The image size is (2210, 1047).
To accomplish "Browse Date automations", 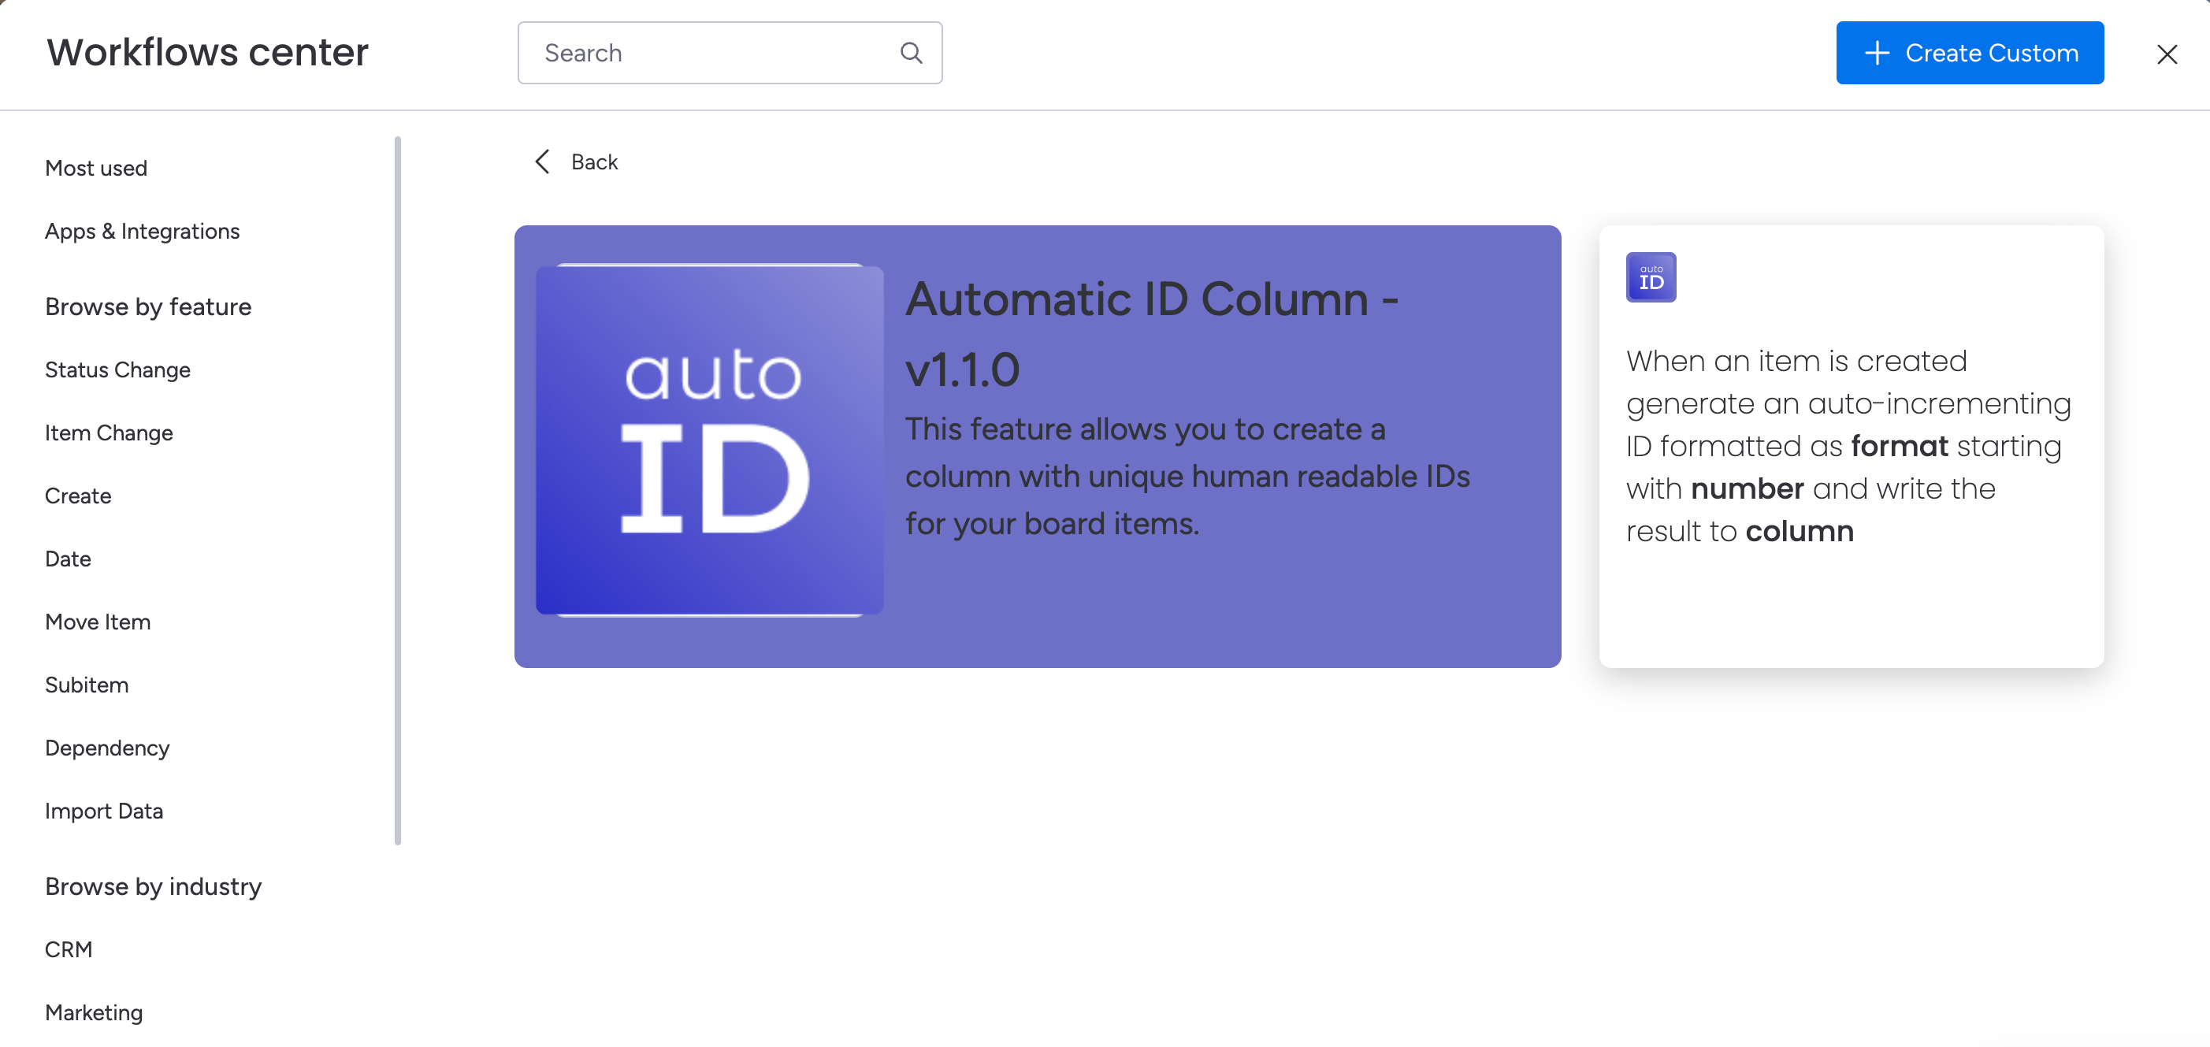I will click(x=68, y=559).
